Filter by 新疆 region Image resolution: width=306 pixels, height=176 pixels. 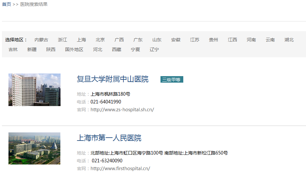coord(32,49)
